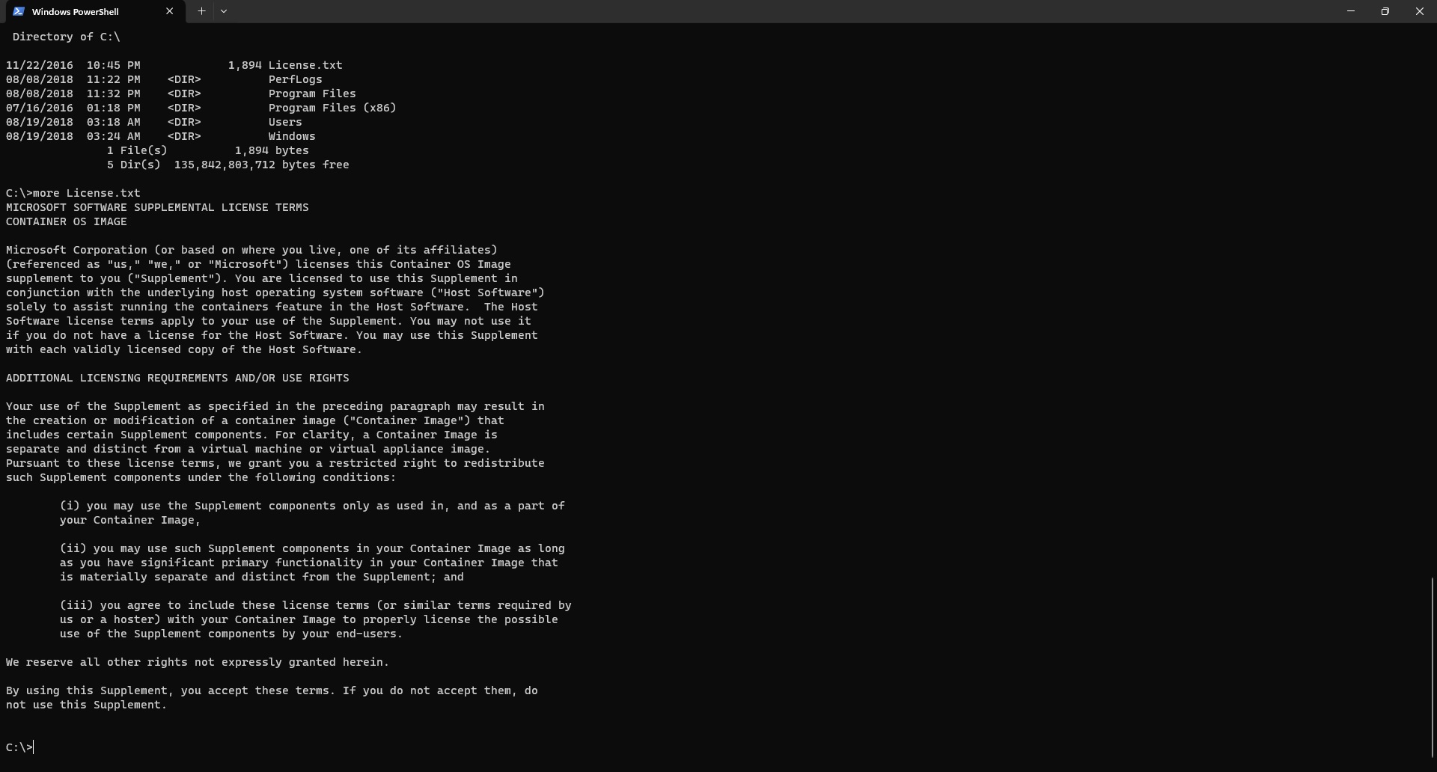Image resolution: width=1437 pixels, height=772 pixels.
Task: Close the Windows PowerShell tab
Action: tap(169, 11)
